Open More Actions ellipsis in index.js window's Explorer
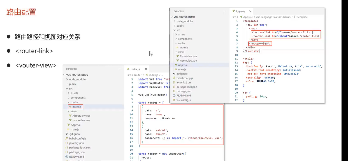The height and width of the screenshot is (161, 348). point(119,69)
